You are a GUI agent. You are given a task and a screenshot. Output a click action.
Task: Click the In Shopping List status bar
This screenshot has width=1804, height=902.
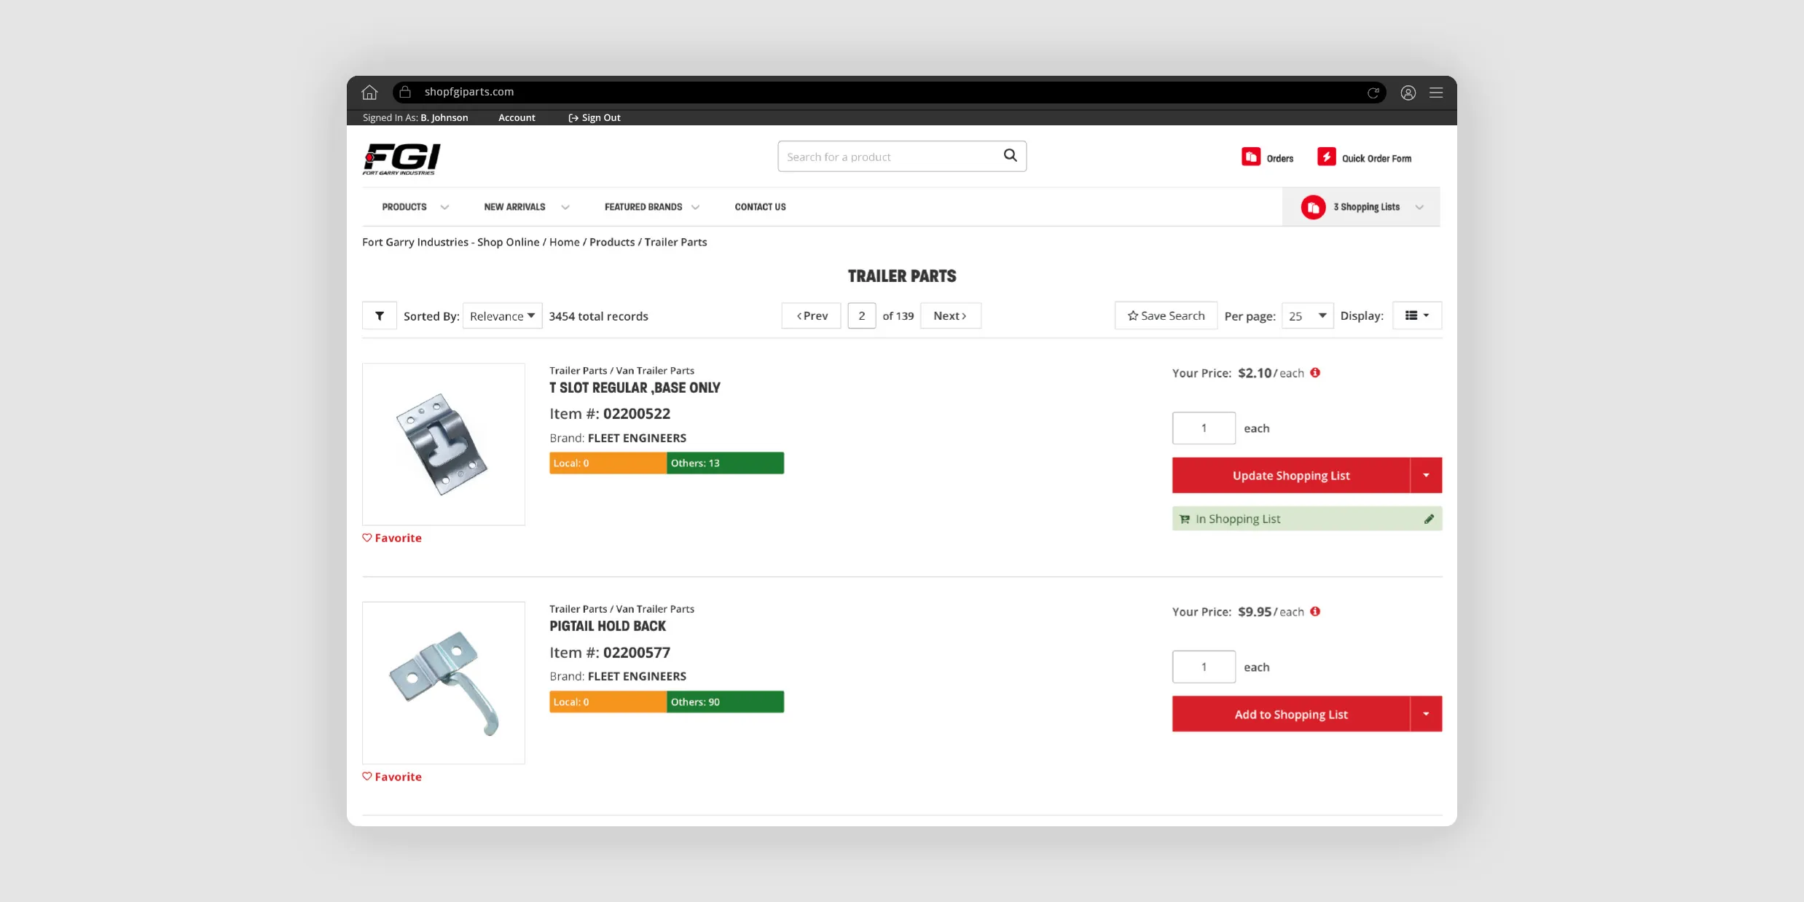coord(1307,519)
